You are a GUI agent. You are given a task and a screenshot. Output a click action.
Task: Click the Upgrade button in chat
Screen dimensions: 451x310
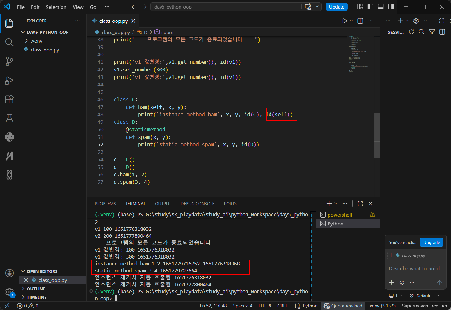[x=431, y=242]
